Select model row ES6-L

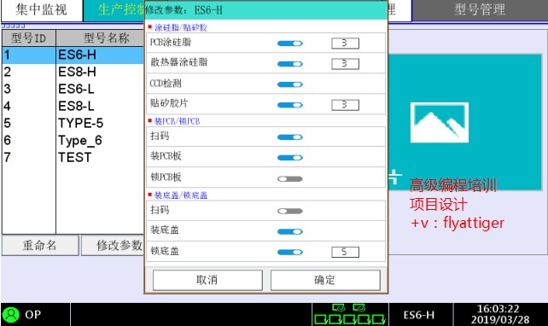tap(73, 89)
